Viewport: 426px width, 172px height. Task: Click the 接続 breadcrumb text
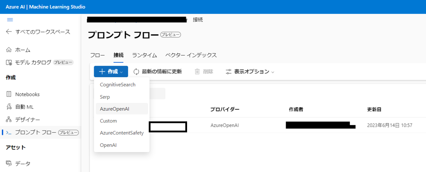[198, 19]
